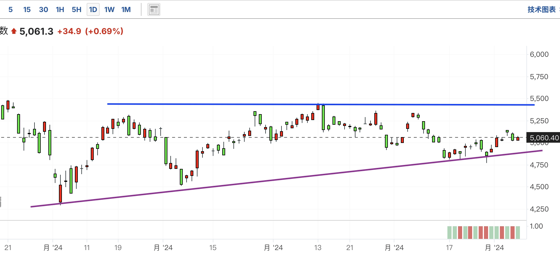This screenshot has width=560, height=253.
Task: Click the 6,000 price axis label
Action: (539, 54)
